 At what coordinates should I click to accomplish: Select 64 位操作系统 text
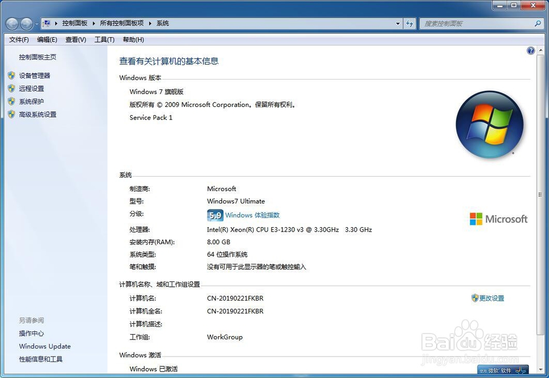tap(227, 255)
